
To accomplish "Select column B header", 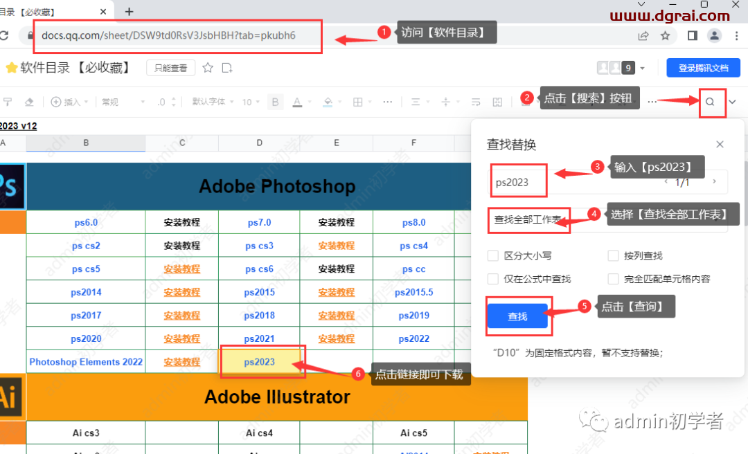I will pos(86,143).
